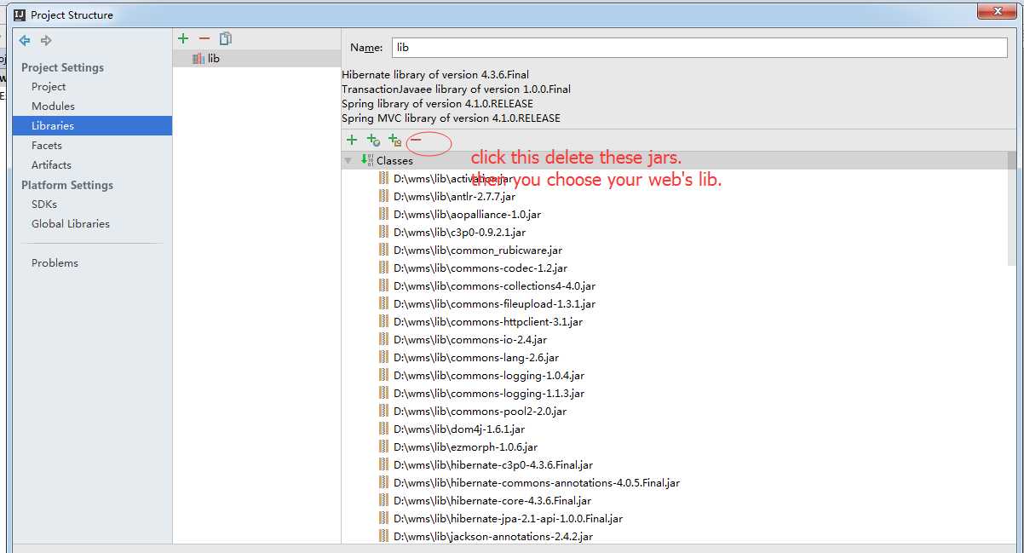This screenshot has height=553, width=1024.
Task: Click the back navigation arrow
Action: pyautogui.click(x=25, y=40)
